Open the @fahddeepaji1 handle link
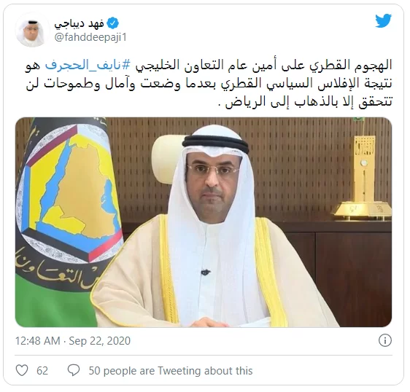 (90, 37)
